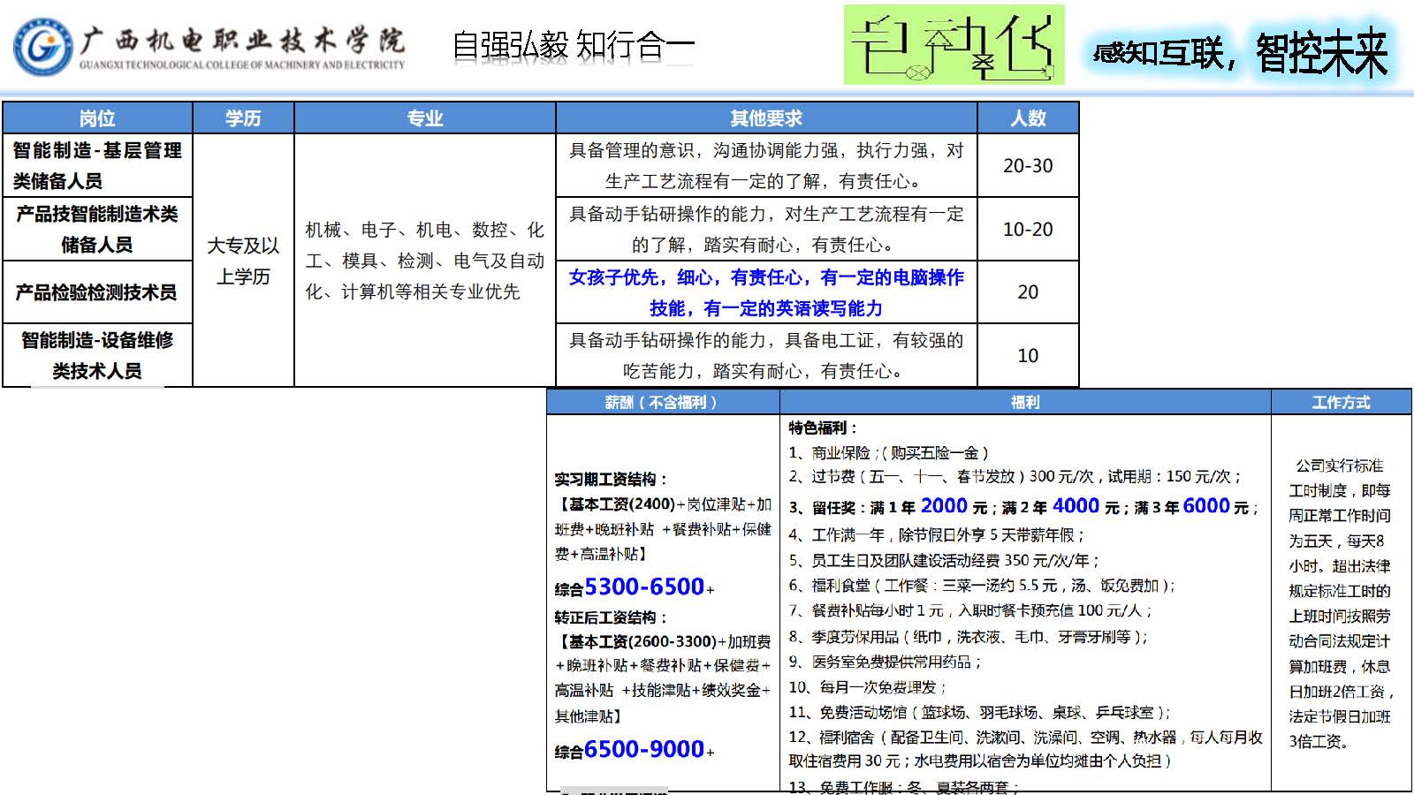Click the 人数 column header
Screen dimensions: 1414x795
(1028, 117)
